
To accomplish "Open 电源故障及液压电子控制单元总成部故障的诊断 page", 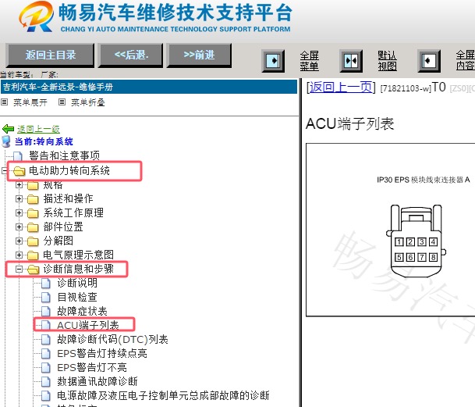I will tap(163, 395).
